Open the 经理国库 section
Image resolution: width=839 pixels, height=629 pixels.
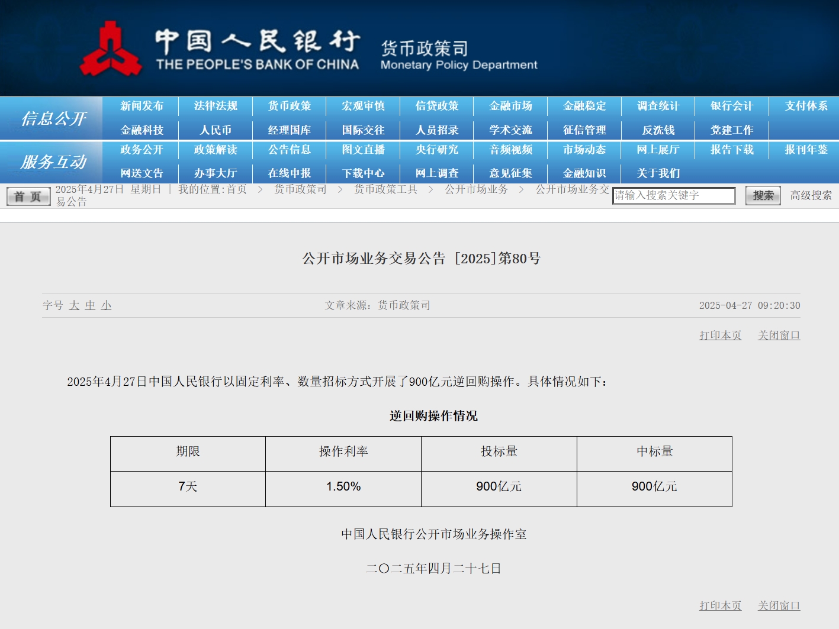290,130
